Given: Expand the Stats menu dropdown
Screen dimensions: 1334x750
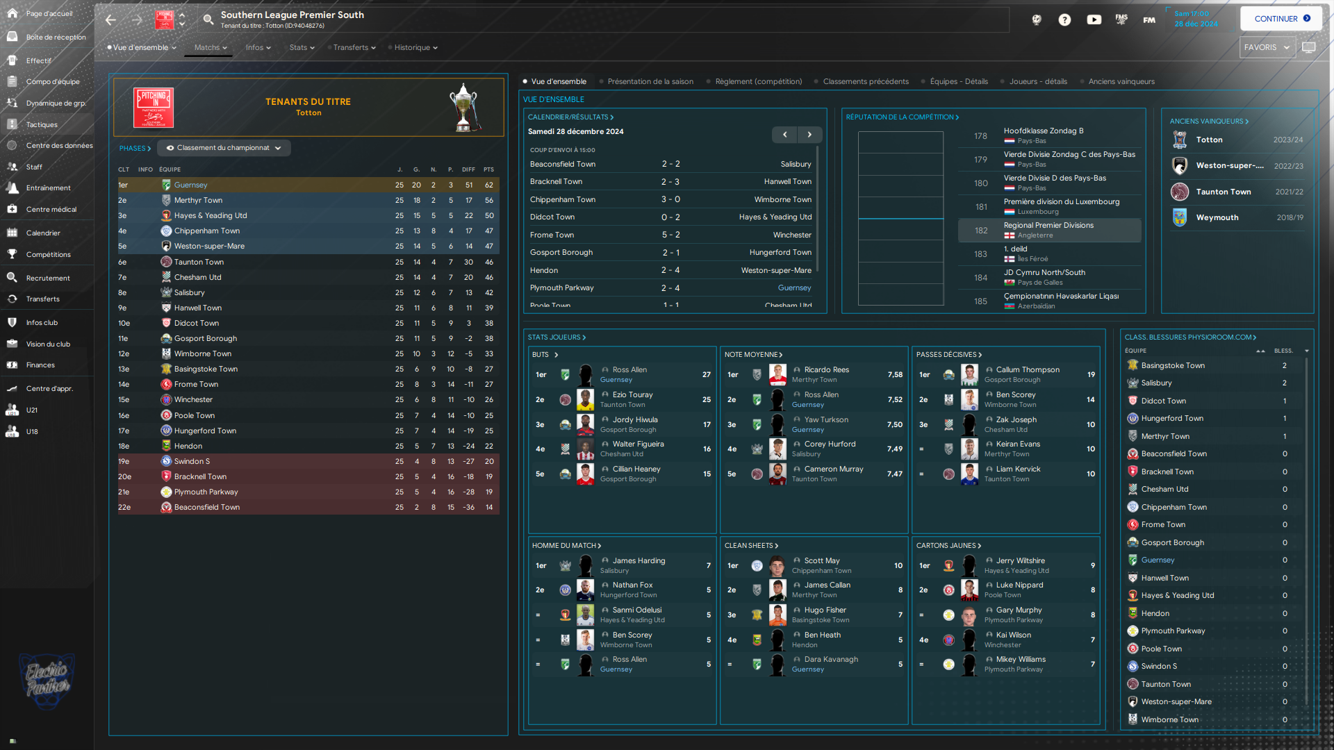Looking at the screenshot, I should (x=302, y=48).
